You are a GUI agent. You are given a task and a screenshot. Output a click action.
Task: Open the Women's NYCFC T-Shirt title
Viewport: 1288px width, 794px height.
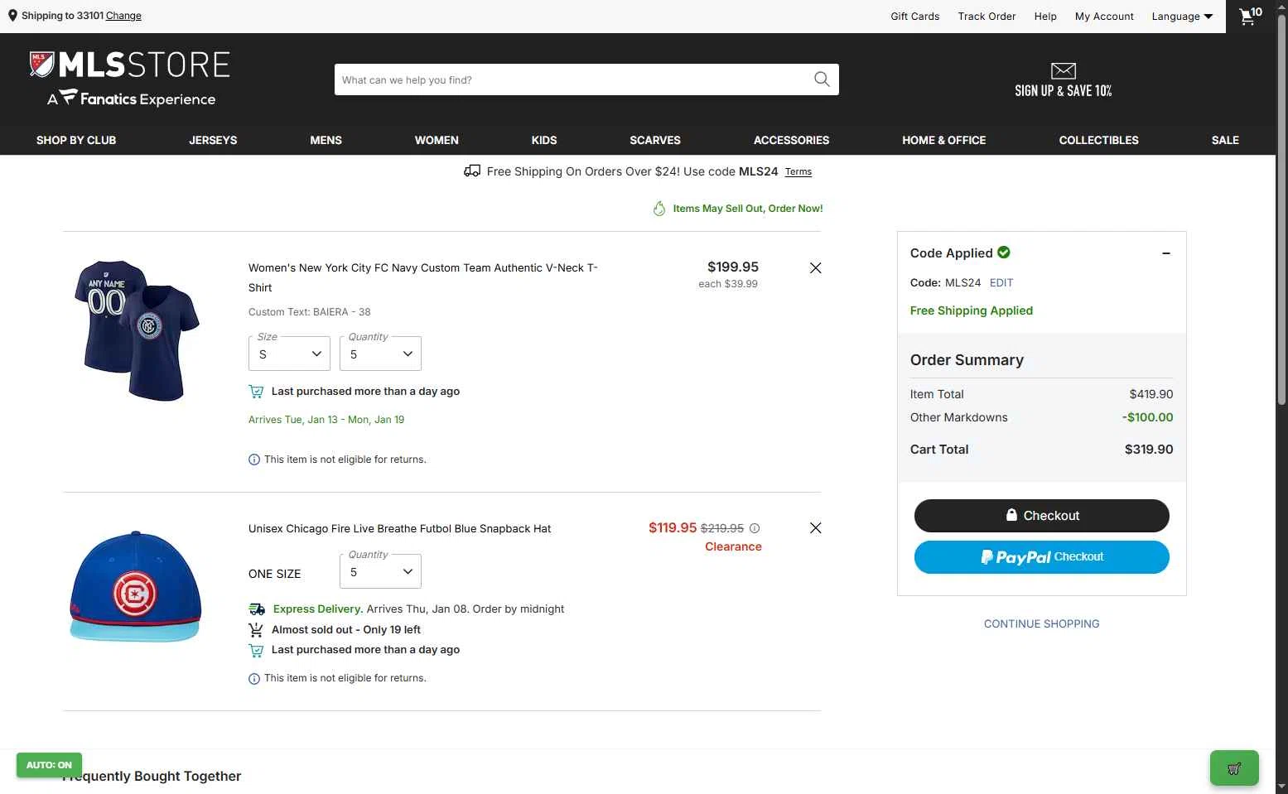[x=423, y=277]
